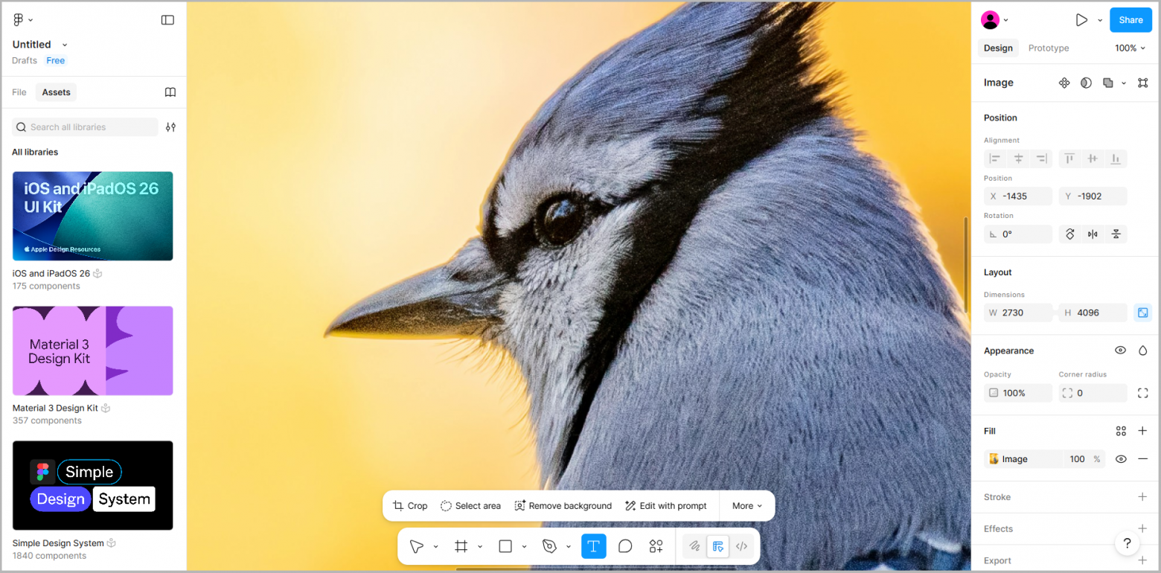Open the Actions menu in the toolbar

point(656,545)
